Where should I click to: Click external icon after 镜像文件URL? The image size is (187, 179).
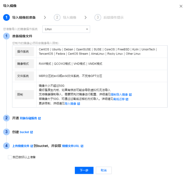coord(82,146)
